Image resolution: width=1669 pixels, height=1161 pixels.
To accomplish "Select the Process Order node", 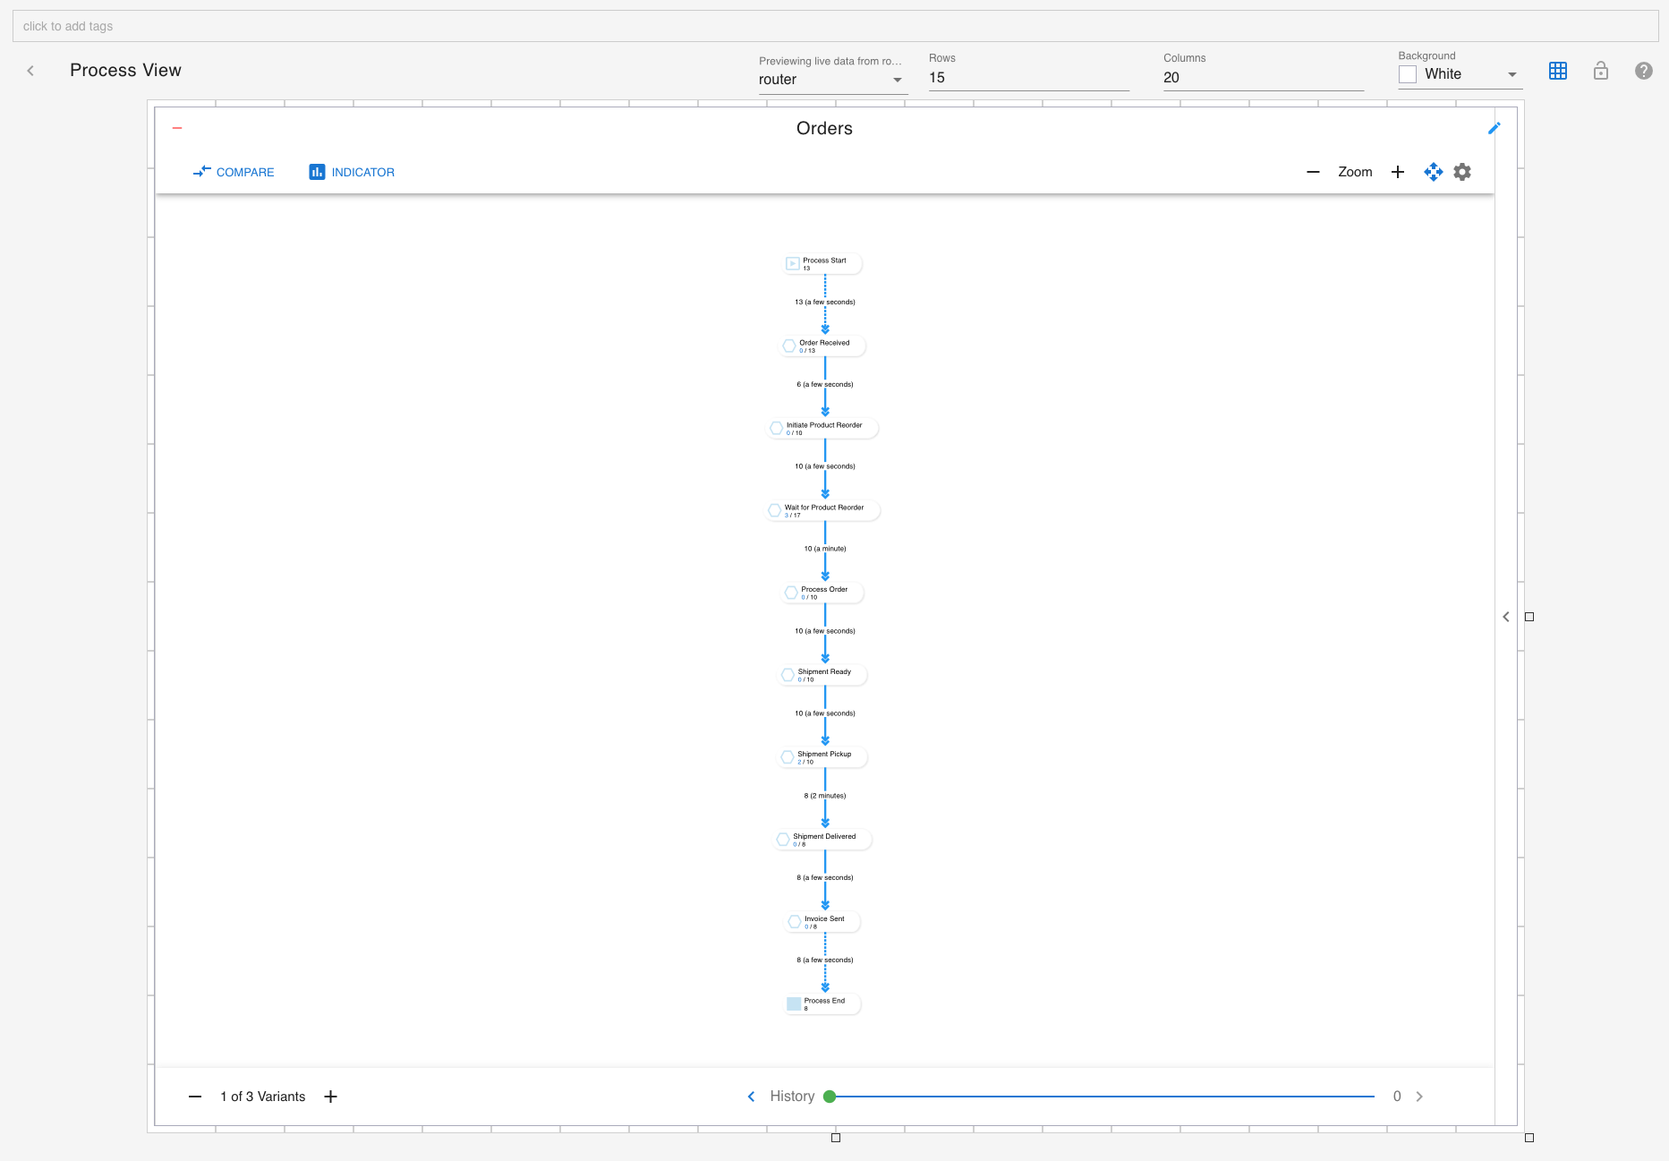I will click(x=823, y=593).
